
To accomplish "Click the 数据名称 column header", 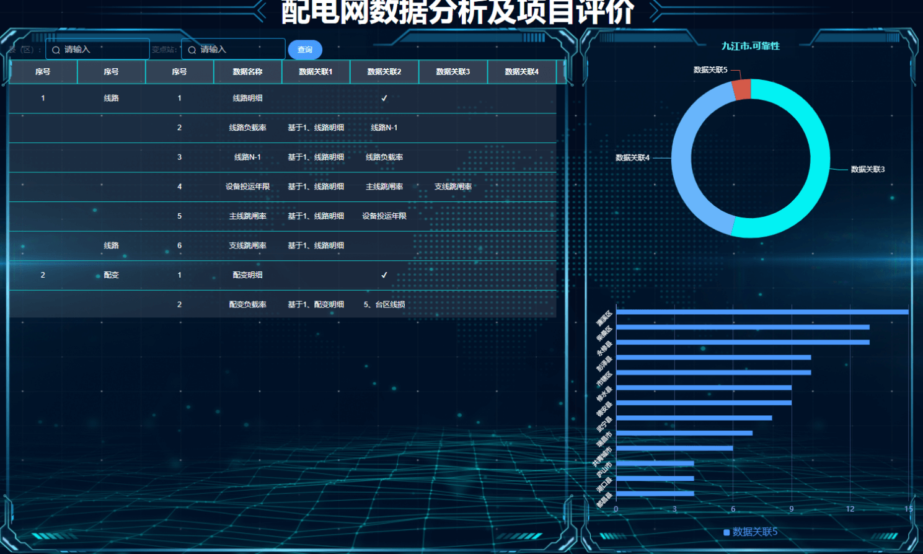I will point(247,72).
